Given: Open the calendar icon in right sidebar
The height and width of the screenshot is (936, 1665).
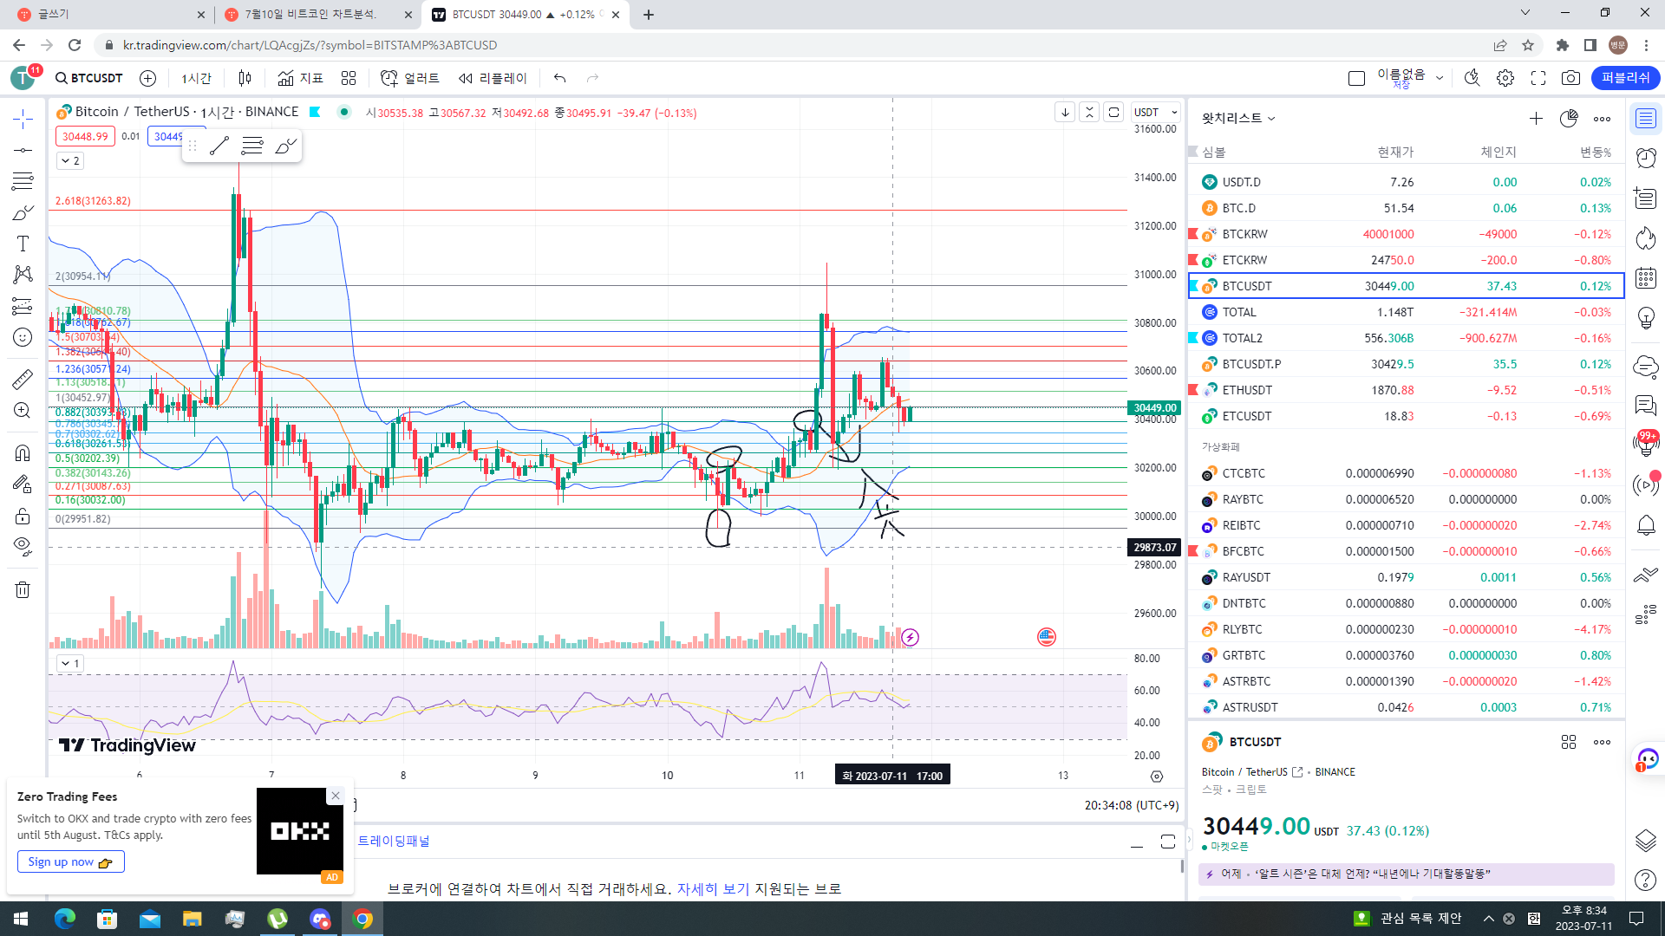Looking at the screenshot, I should click(1646, 278).
